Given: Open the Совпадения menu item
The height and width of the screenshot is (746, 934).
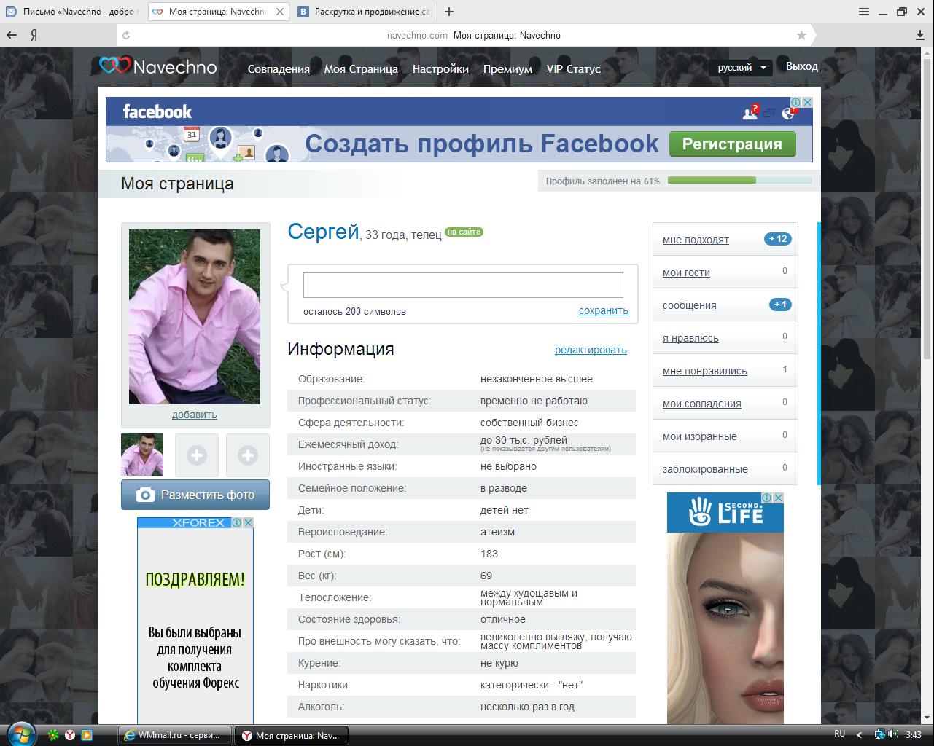Looking at the screenshot, I should tap(279, 69).
